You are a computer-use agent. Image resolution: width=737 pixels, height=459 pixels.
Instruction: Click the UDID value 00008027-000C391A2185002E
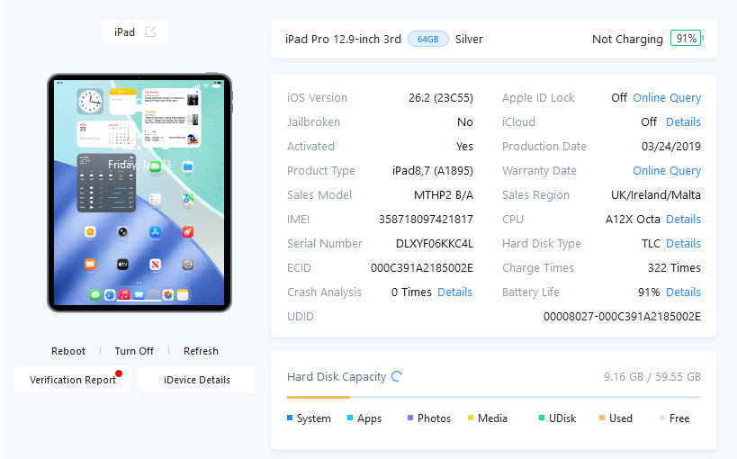(622, 317)
